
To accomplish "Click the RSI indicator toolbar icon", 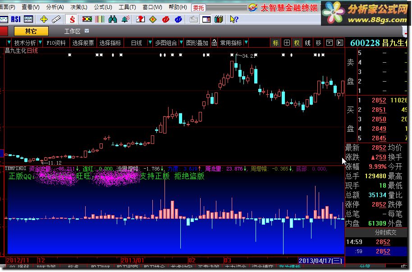I will [16, 19].
